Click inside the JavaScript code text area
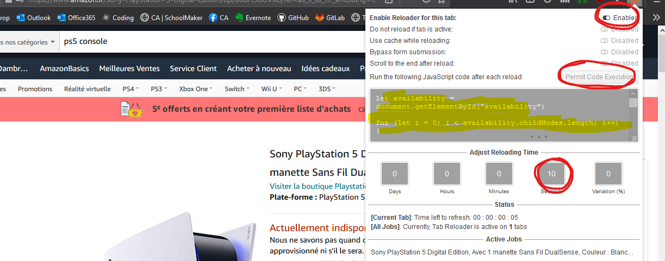The height and width of the screenshot is (261, 665). coord(499,116)
